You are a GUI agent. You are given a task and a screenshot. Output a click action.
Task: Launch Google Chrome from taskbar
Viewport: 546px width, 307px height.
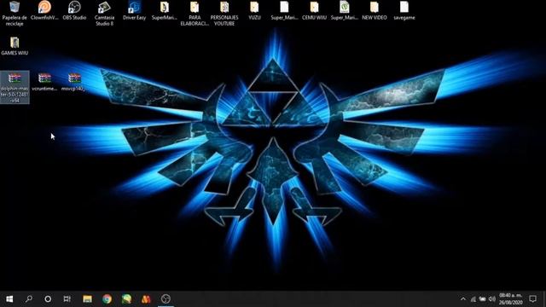click(107, 299)
